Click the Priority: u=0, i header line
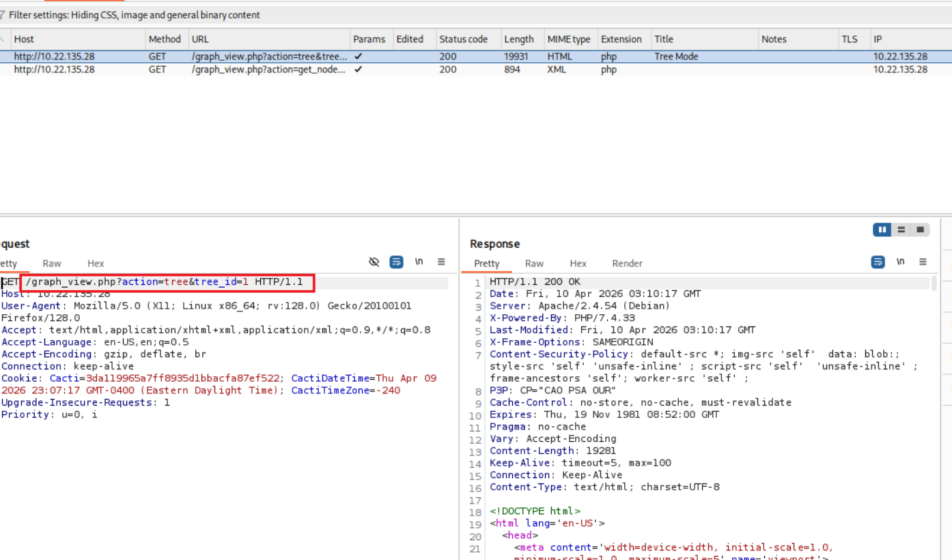The height and width of the screenshot is (560, 952). [49, 415]
